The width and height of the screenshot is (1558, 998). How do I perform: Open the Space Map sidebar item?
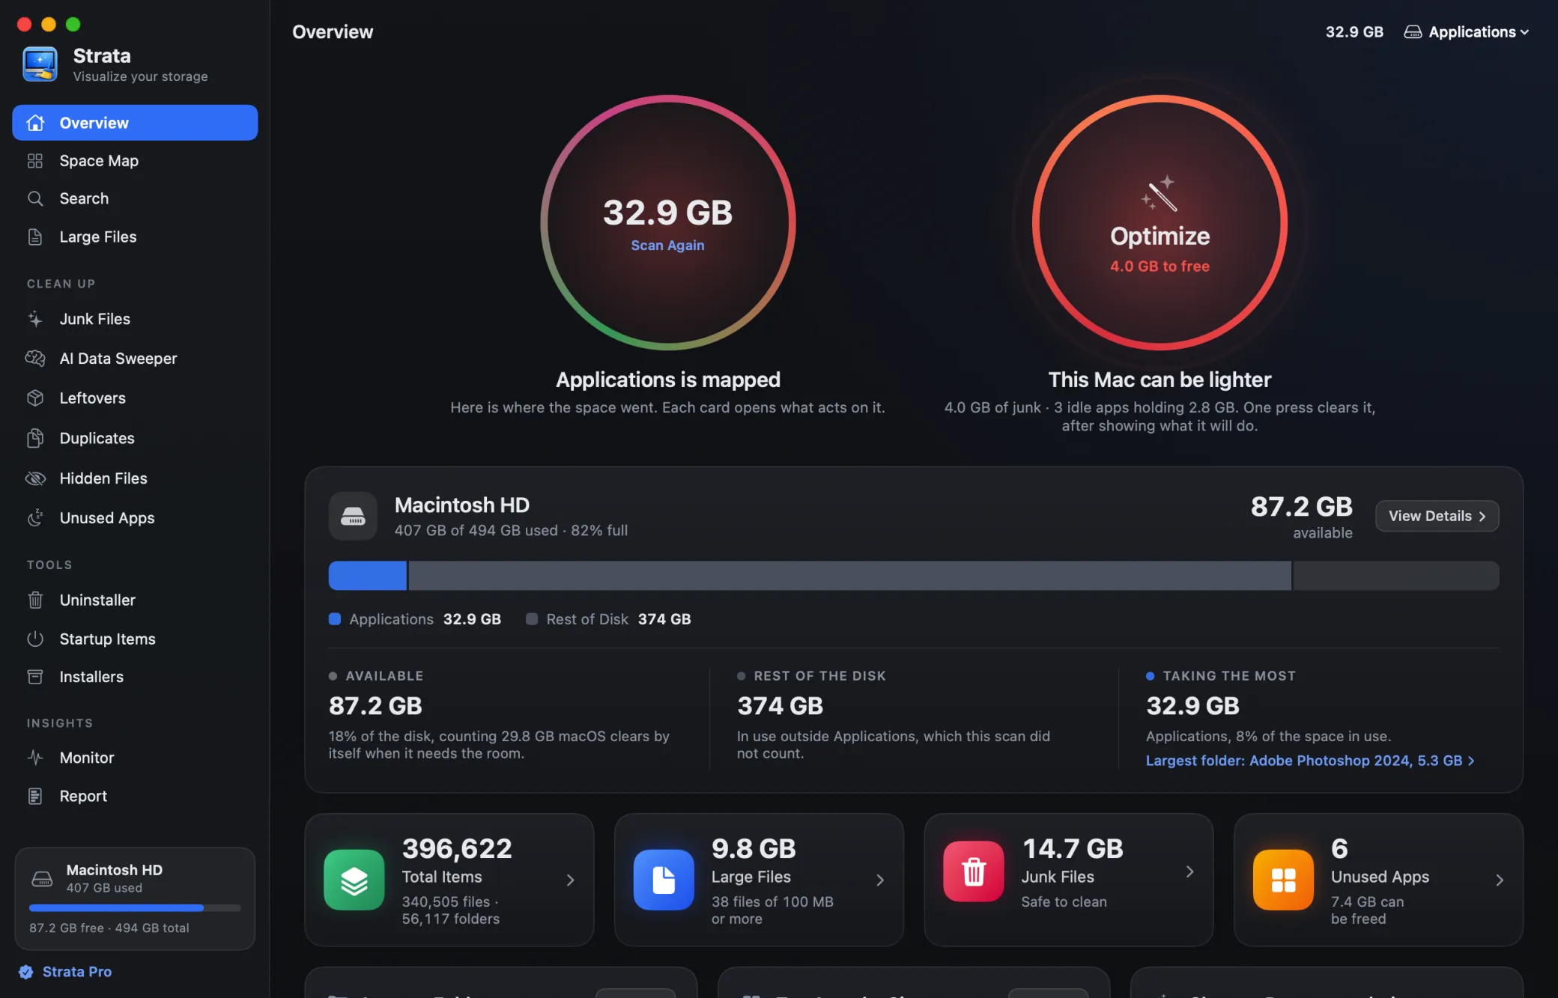pyautogui.click(x=135, y=160)
